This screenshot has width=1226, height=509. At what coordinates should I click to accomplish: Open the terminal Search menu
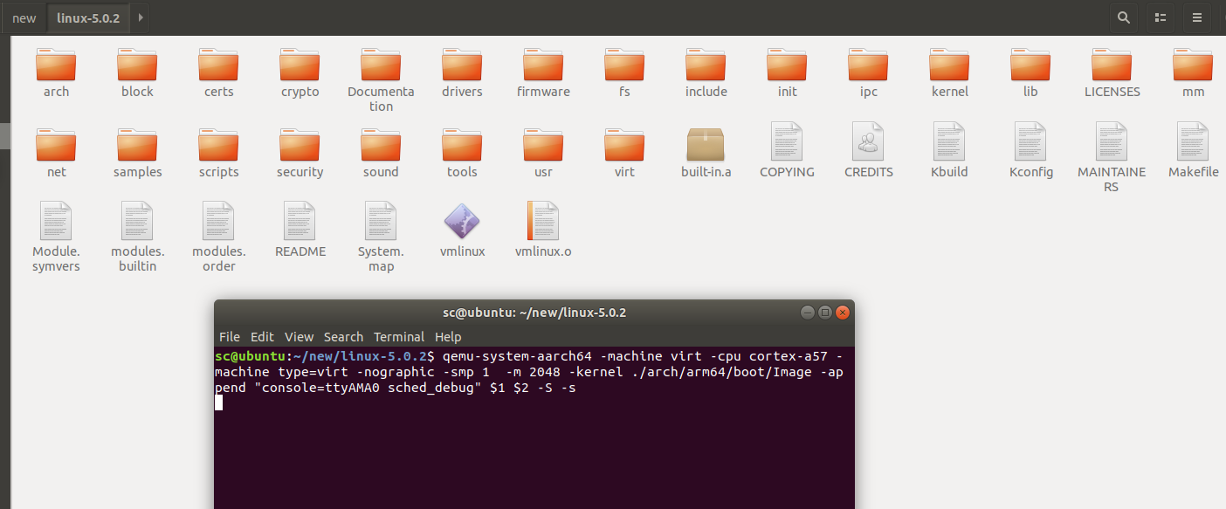343,337
